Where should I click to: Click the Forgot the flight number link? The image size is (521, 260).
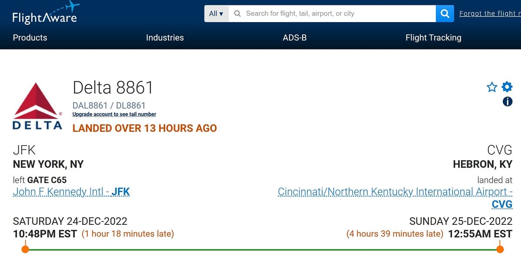point(490,13)
